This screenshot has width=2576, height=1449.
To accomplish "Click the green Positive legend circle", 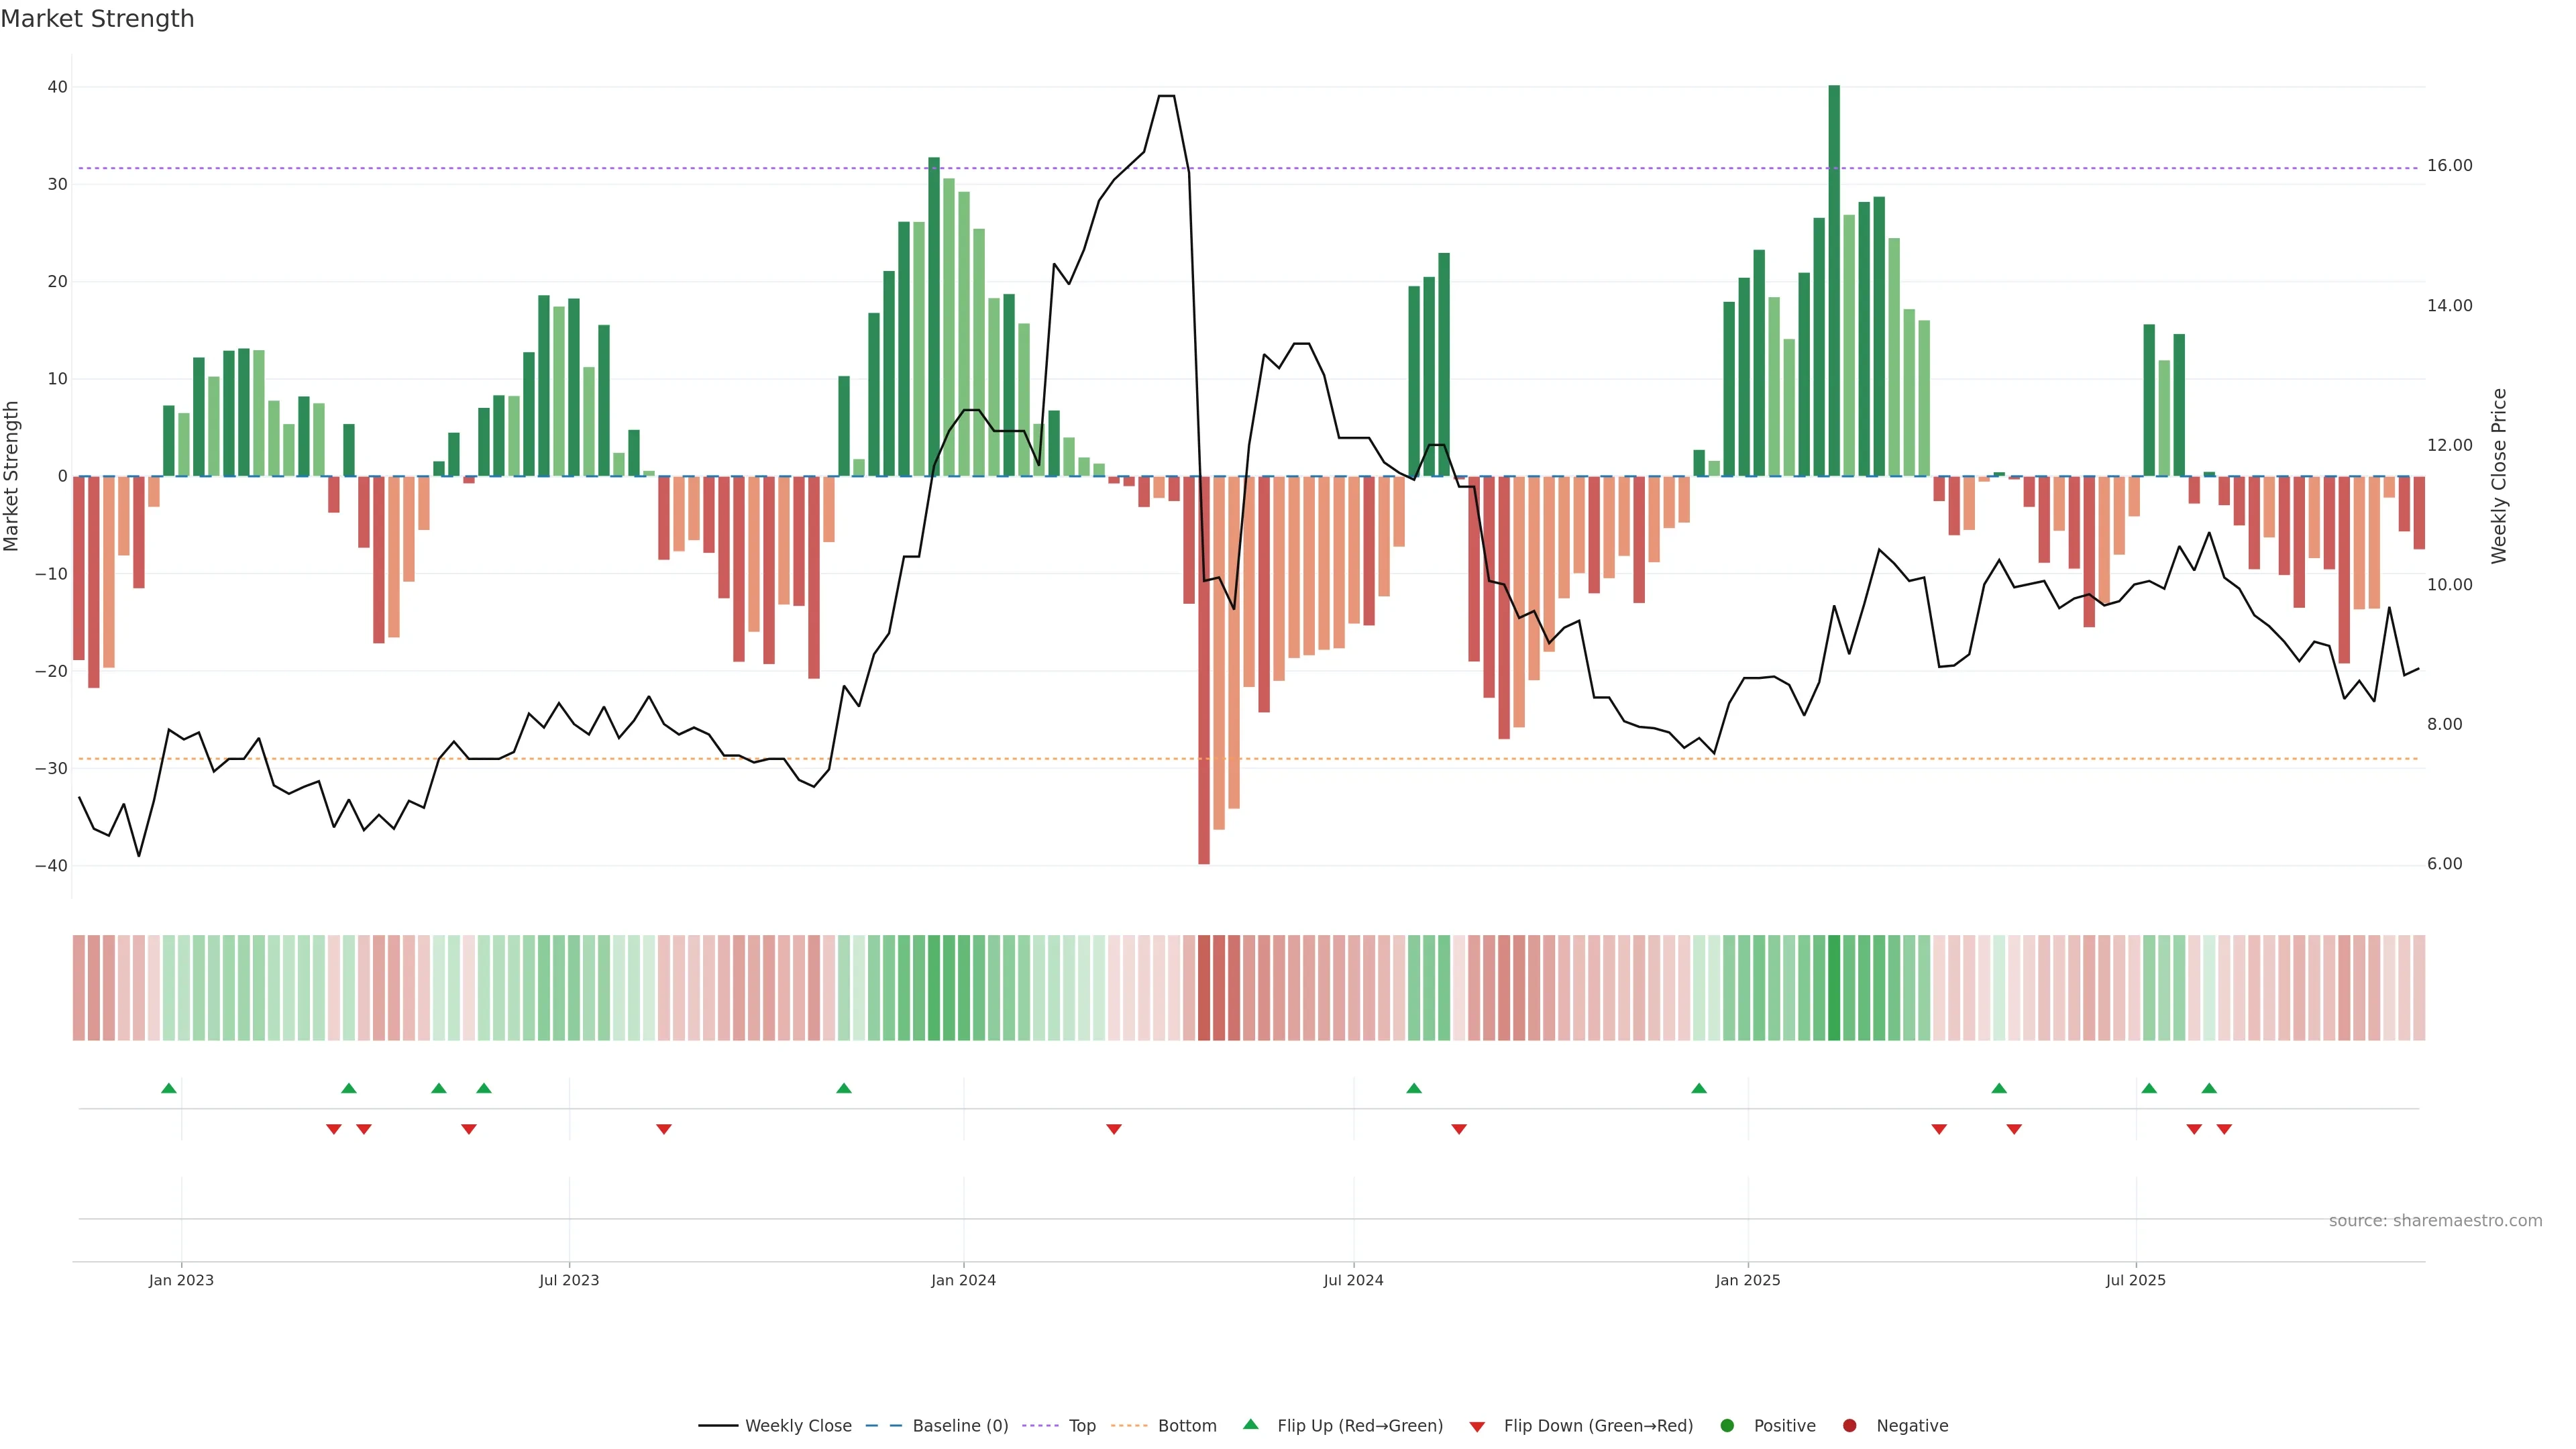I will click(1727, 1426).
